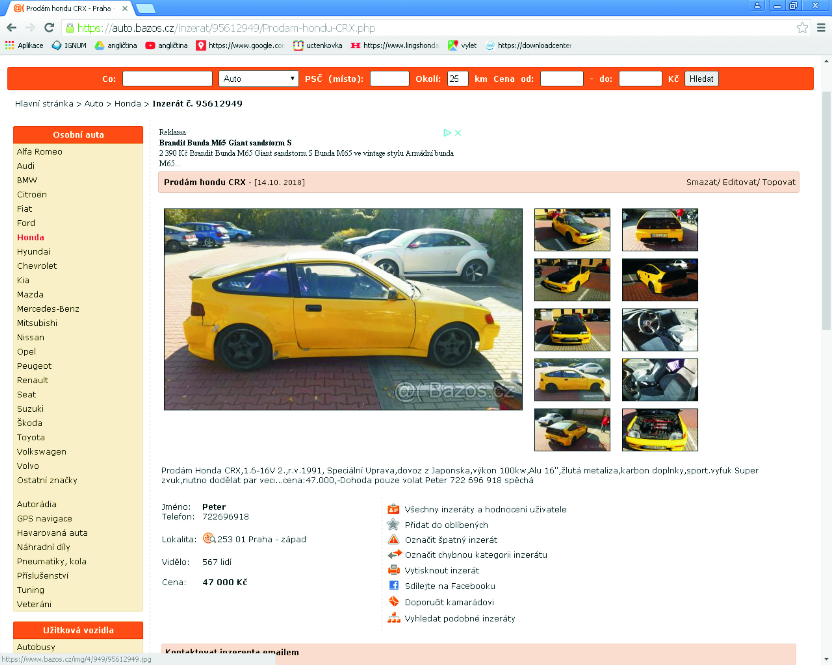Bookmark page with the address bar star

802,28
